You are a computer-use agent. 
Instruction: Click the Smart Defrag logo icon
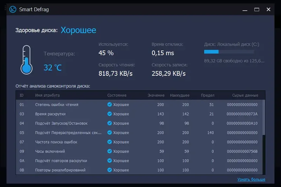click(13, 9)
